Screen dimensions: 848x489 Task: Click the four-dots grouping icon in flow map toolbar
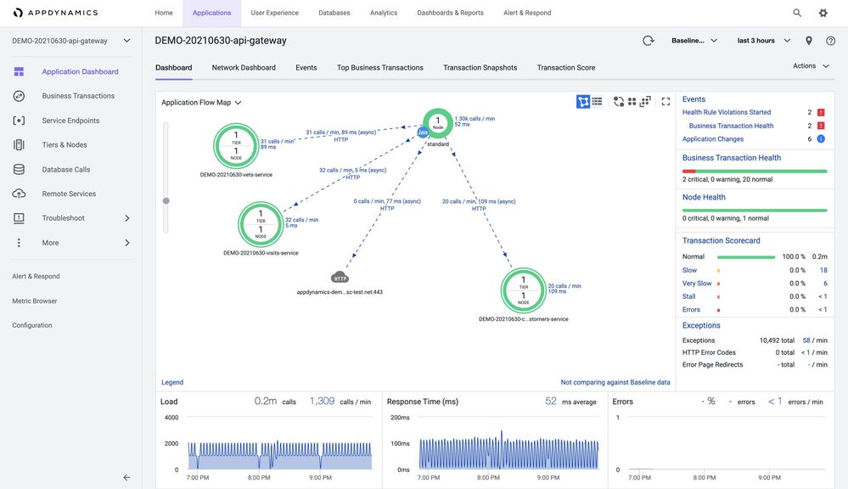pos(632,101)
